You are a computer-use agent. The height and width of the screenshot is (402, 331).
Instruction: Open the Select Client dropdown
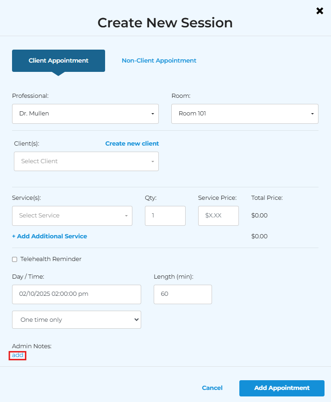pos(86,161)
